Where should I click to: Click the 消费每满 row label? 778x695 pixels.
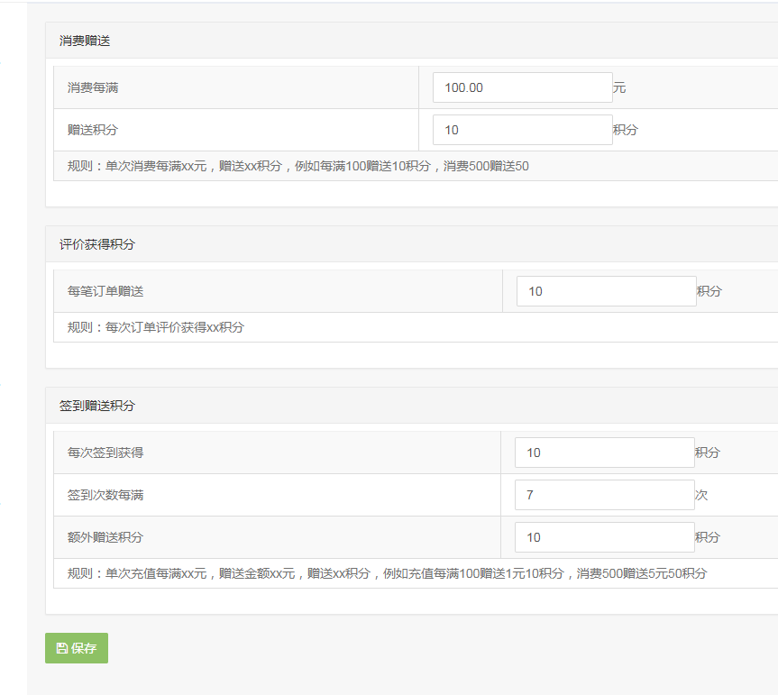pyautogui.click(x=93, y=87)
